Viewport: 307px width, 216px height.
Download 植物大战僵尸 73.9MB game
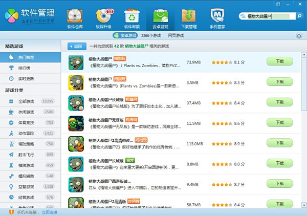point(280,61)
